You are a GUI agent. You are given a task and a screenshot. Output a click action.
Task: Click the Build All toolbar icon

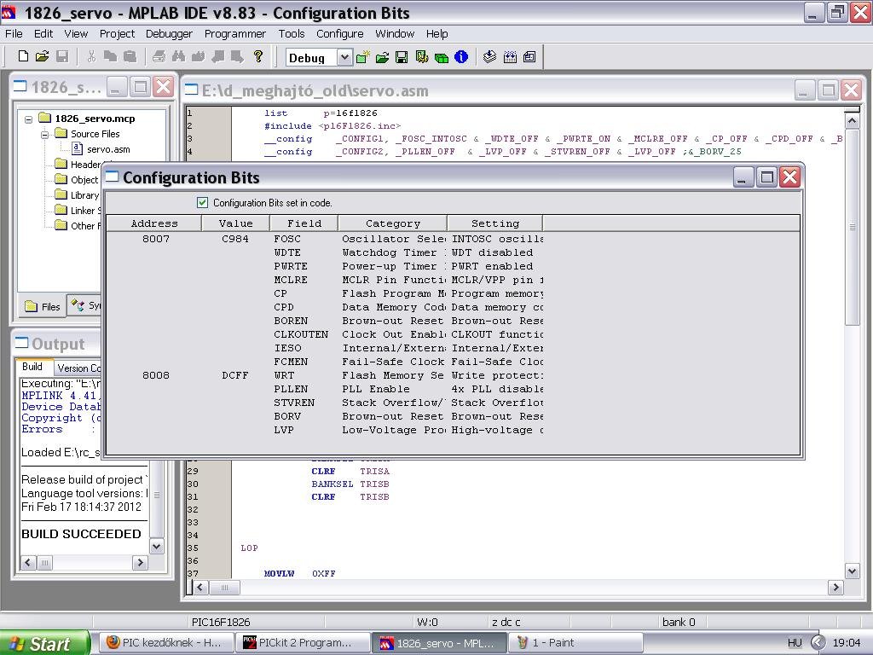click(x=510, y=57)
